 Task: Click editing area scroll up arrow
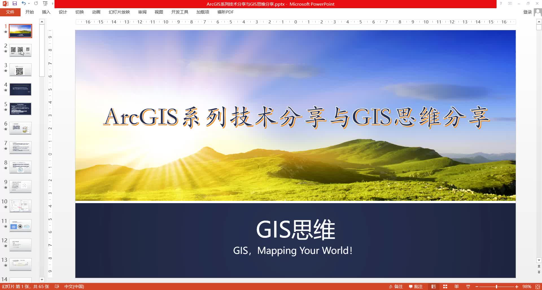539,22
